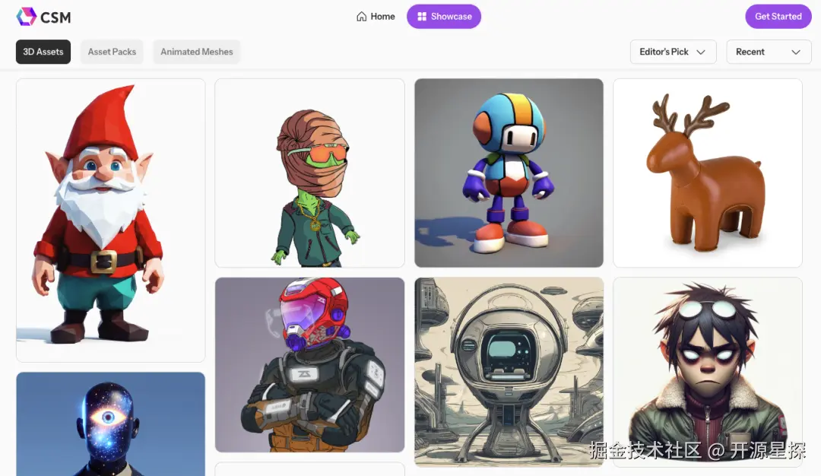
Task: Click the Get Started button
Action: coord(778,17)
